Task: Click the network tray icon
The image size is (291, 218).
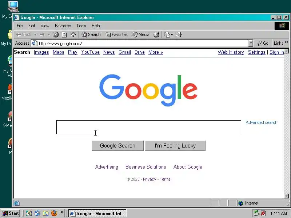Action: [x=256, y=213]
